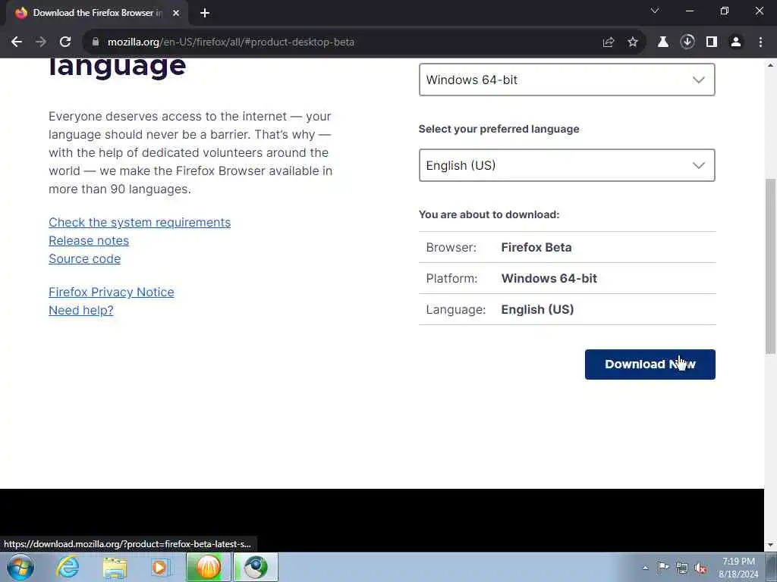
Task: Open a new tab with the plus button
Action: 205,13
